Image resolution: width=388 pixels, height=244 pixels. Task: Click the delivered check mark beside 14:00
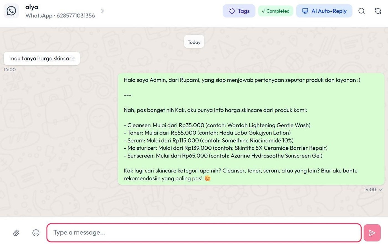click(381, 190)
